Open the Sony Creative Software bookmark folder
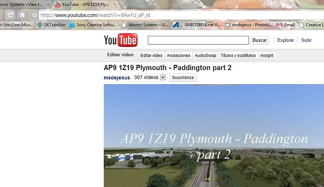 (93, 25)
